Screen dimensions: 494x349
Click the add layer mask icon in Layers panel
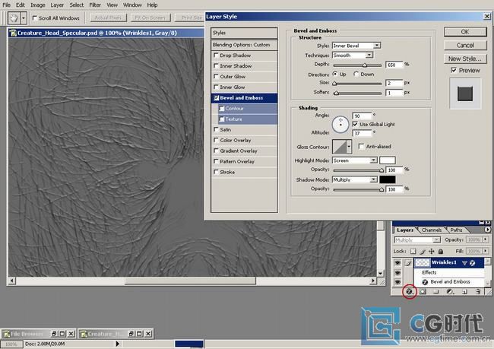[x=423, y=292]
